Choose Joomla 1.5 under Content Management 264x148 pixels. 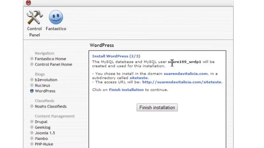coord(45,133)
